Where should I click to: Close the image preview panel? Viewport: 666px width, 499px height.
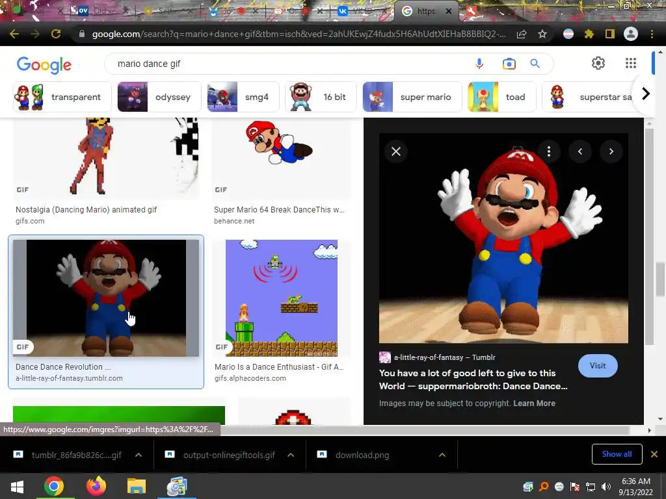click(396, 151)
